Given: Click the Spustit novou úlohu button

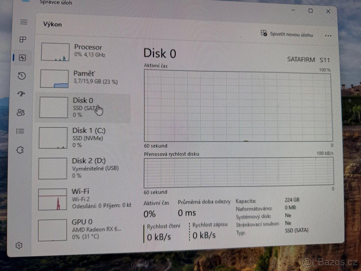Looking at the screenshot, I should click(287, 35).
